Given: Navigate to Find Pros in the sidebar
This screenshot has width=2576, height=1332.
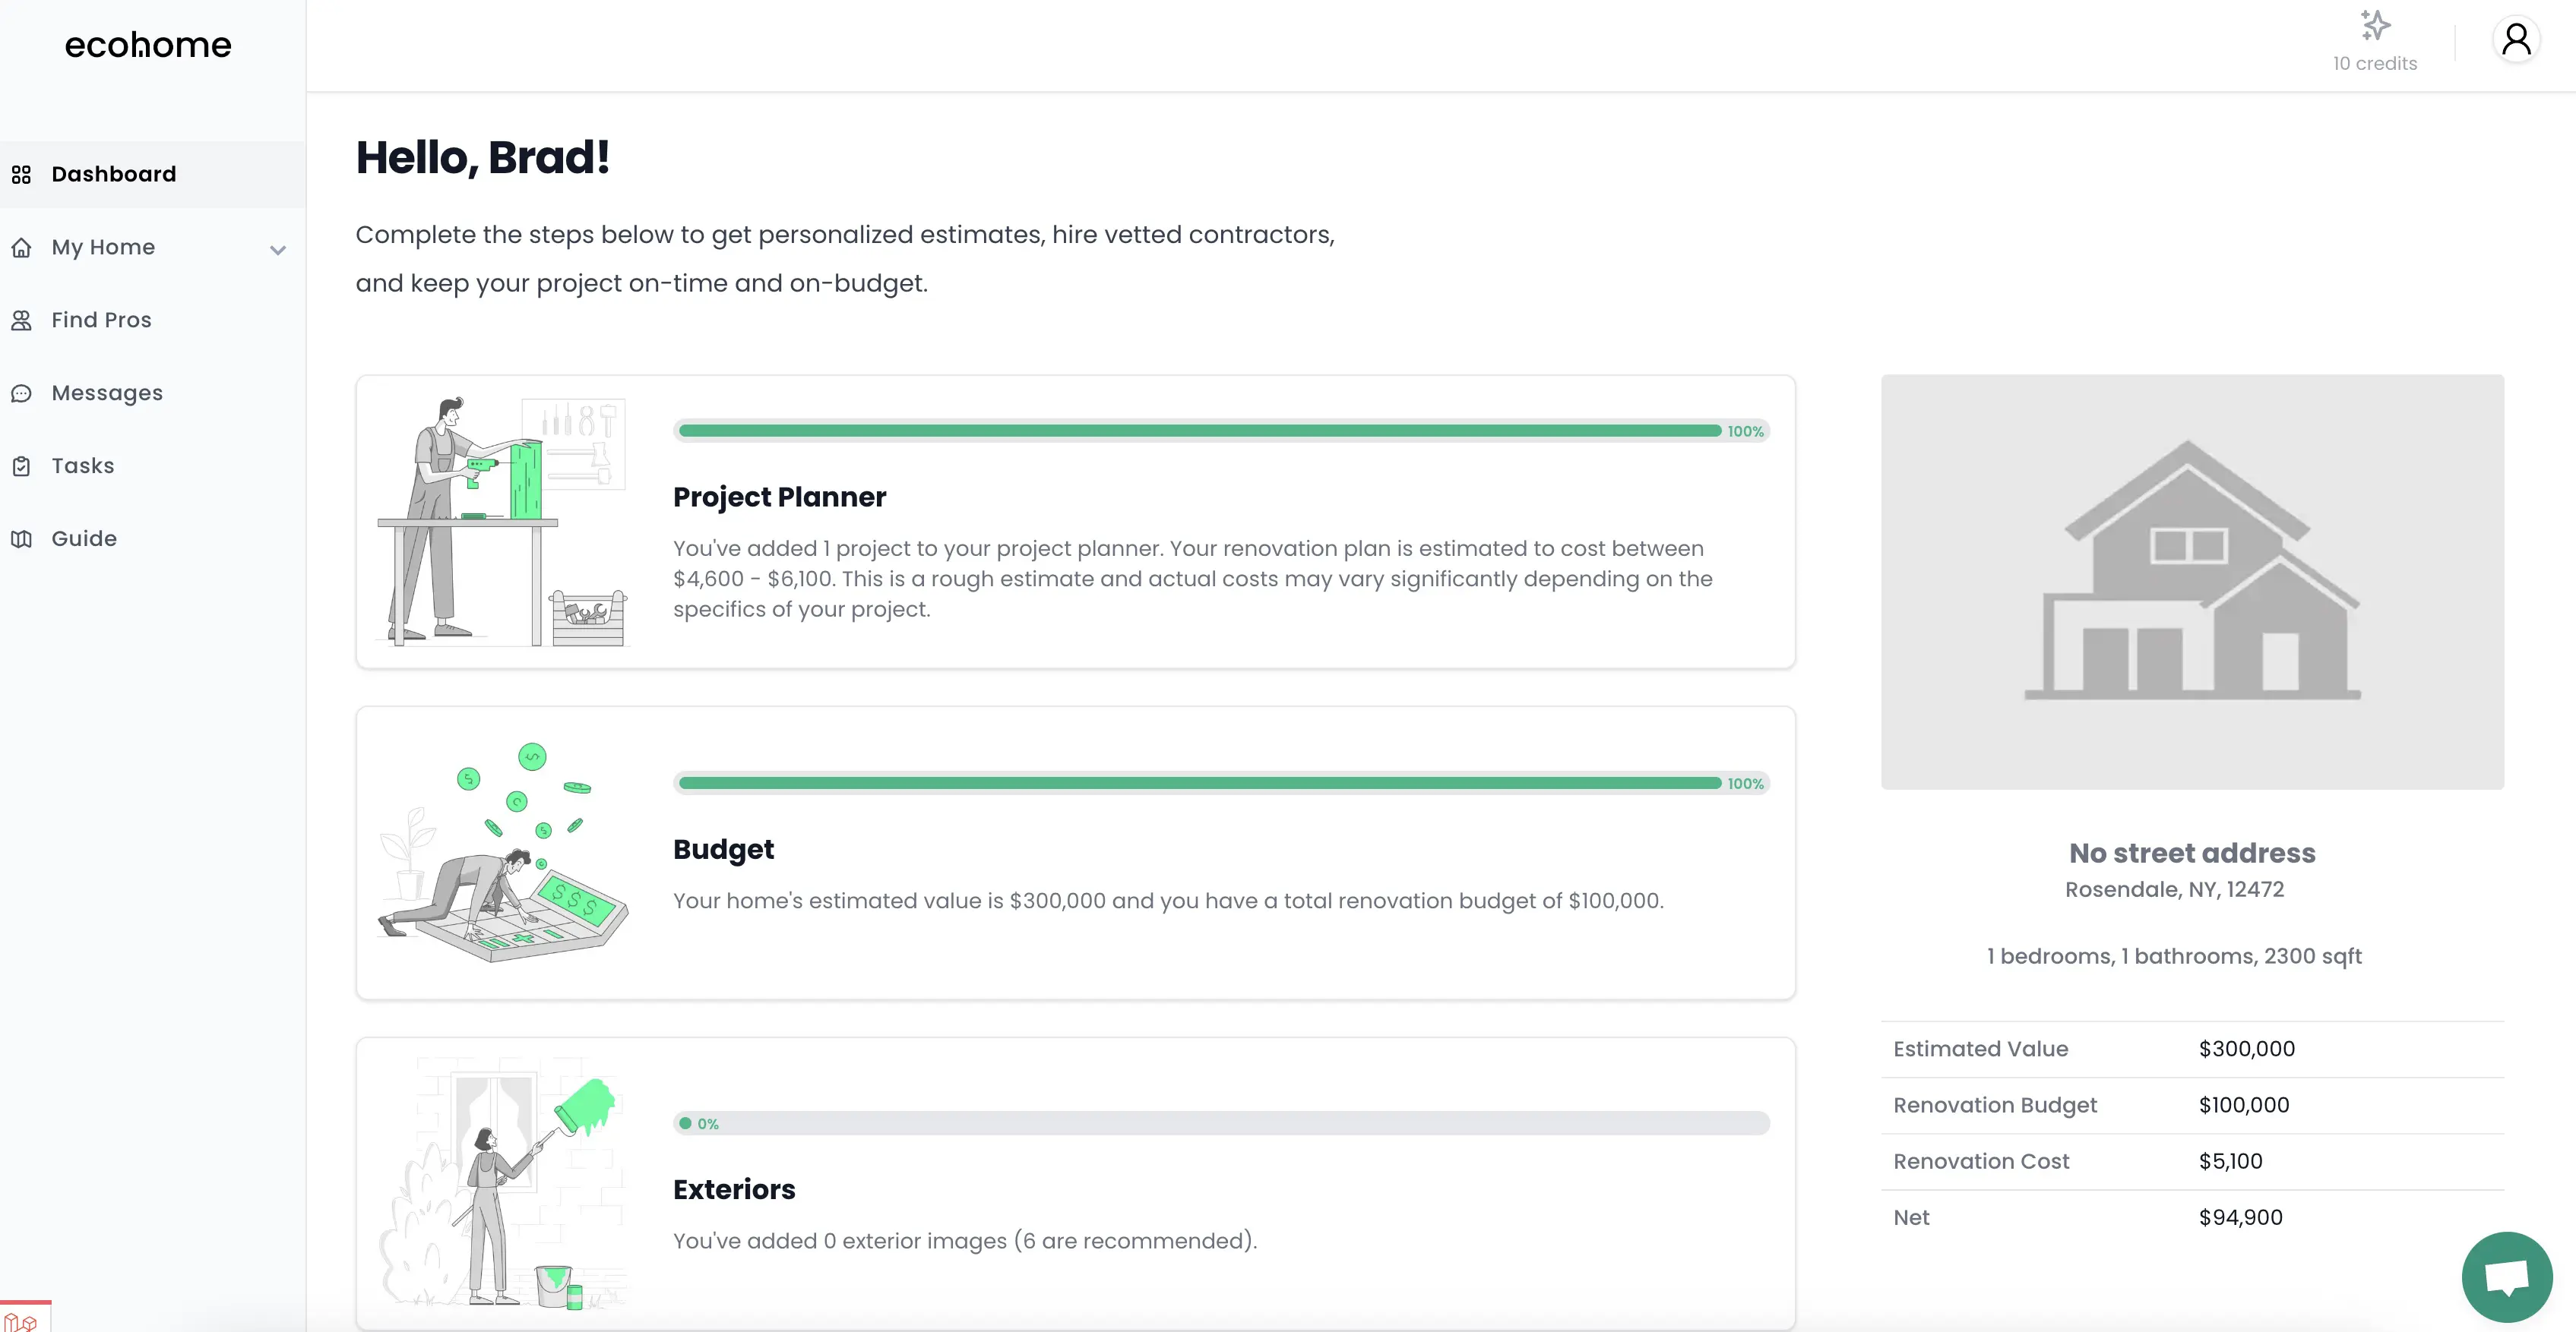Looking at the screenshot, I should [x=101, y=320].
